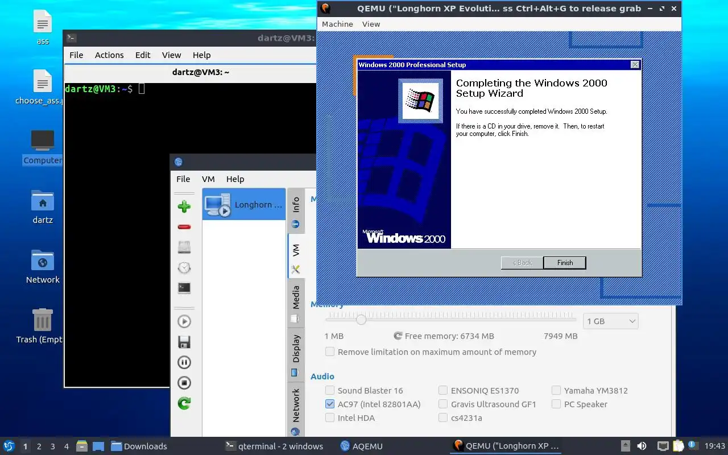Enable ENSONIQ ES1370 audio checkbox
The width and height of the screenshot is (728, 455).
(443, 390)
